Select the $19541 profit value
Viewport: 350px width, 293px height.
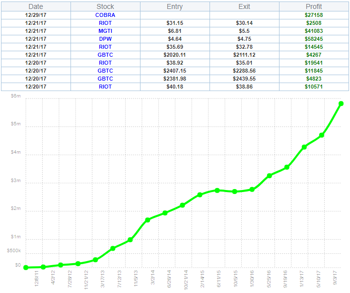click(x=314, y=63)
